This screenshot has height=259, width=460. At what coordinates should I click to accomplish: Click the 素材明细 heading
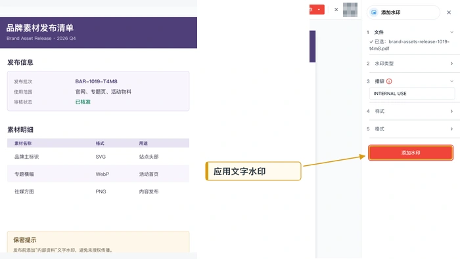pyautogui.click(x=20, y=130)
